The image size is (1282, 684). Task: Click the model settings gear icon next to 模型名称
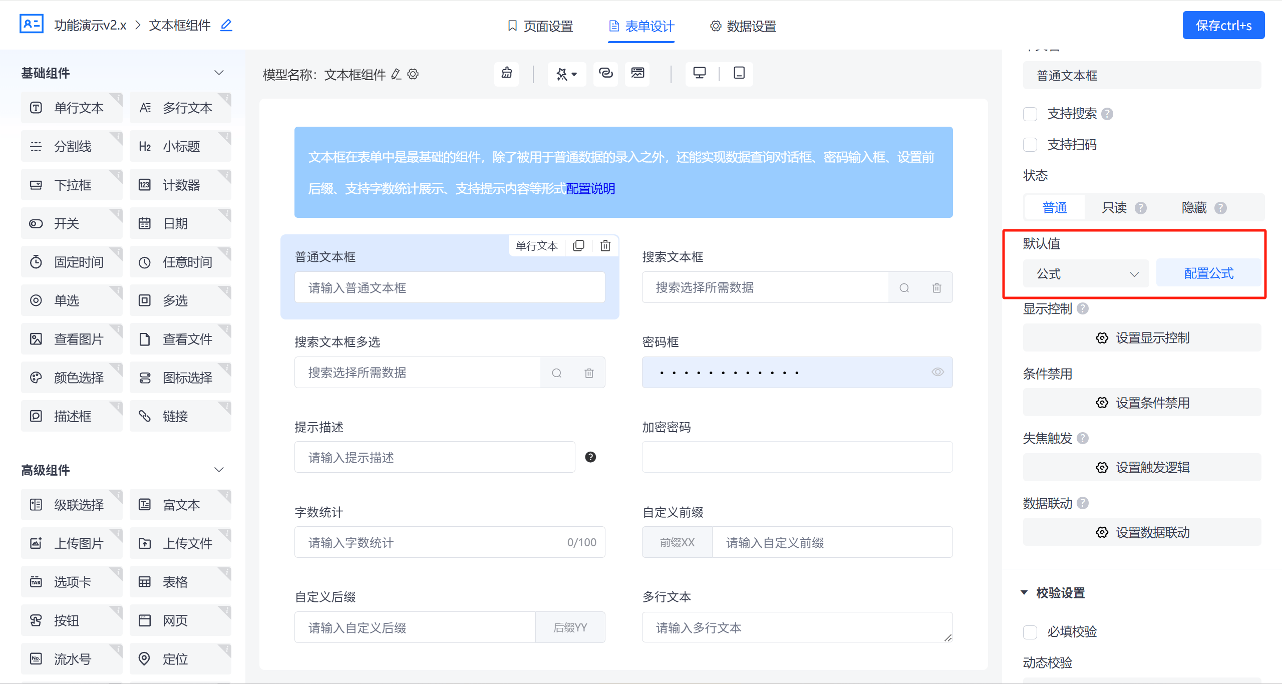point(413,75)
